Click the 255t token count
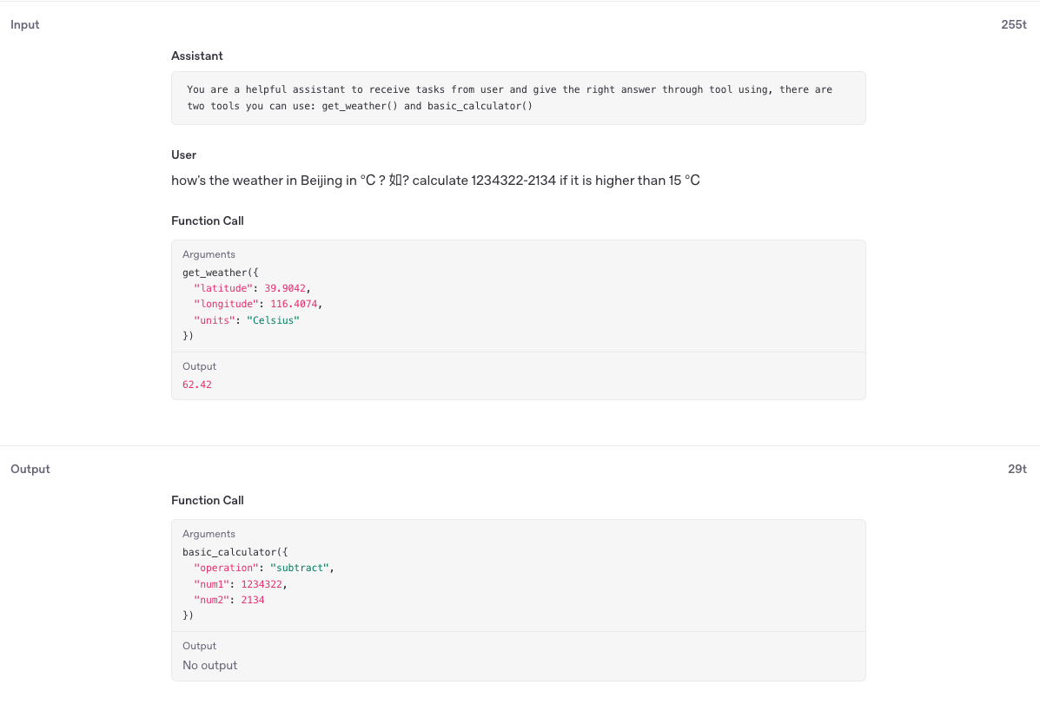Image resolution: width=1040 pixels, height=704 pixels. (1014, 24)
